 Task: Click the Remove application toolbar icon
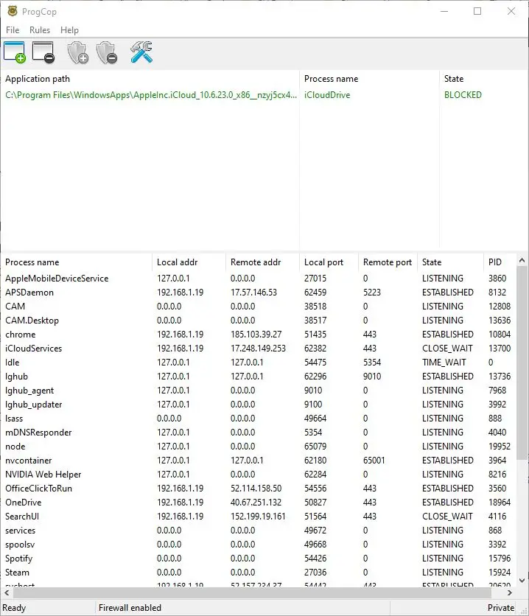click(43, 52)
